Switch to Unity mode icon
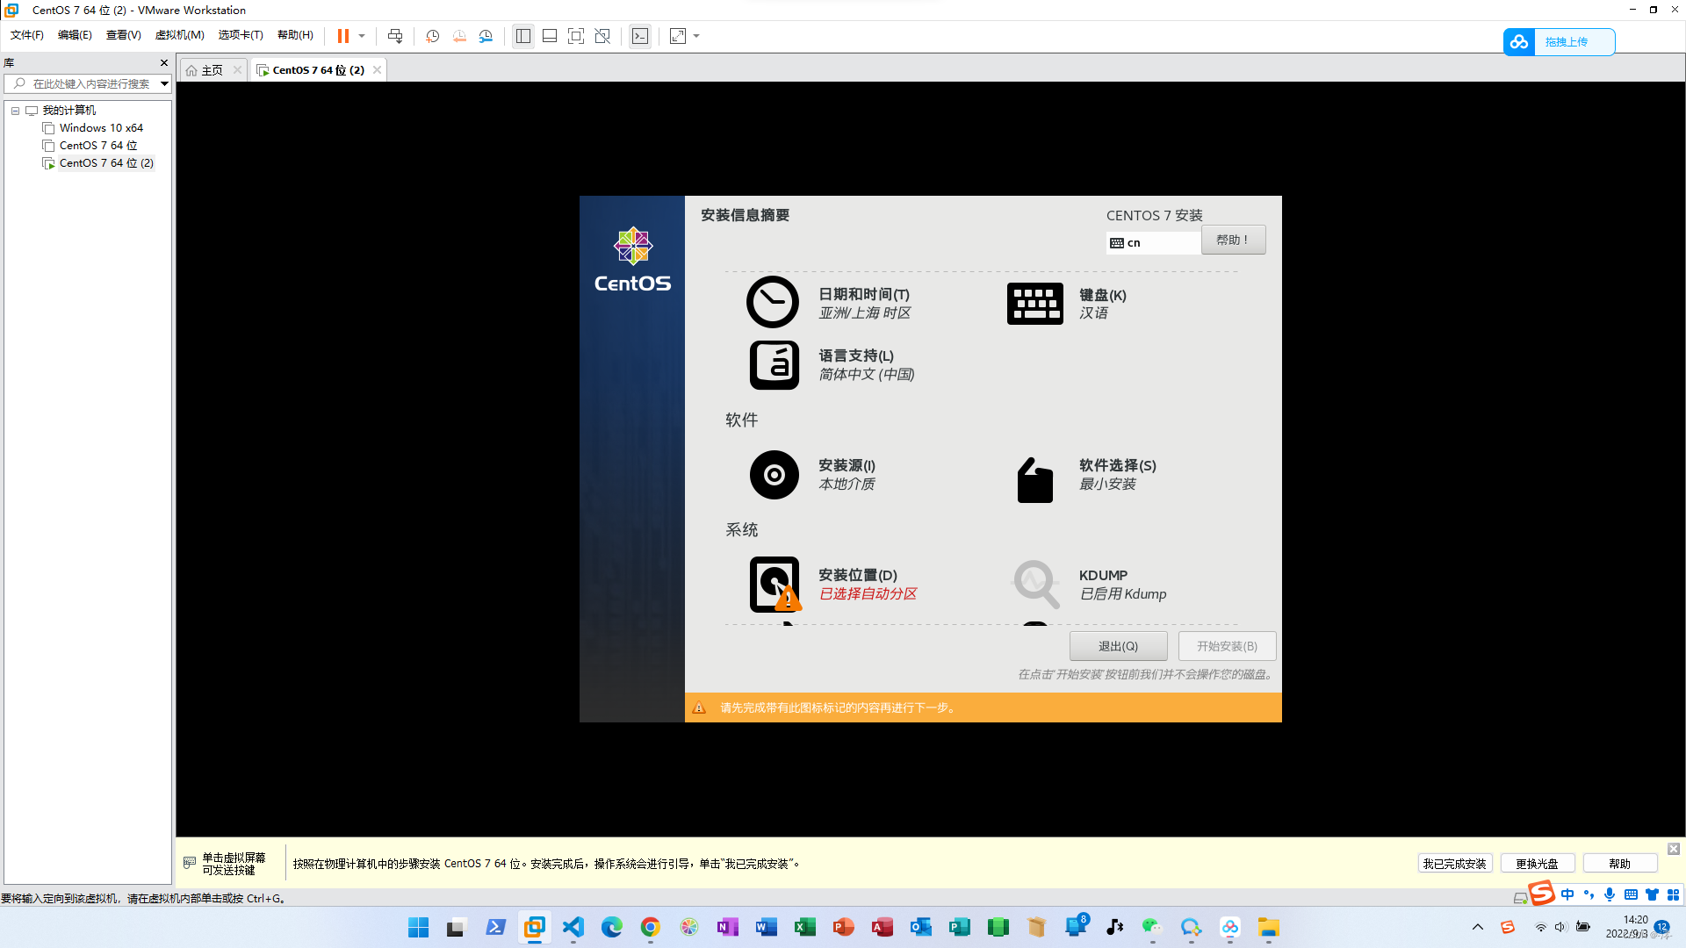Image resolution: width=1686 pixels, height=948 pixels. point(602,36)
